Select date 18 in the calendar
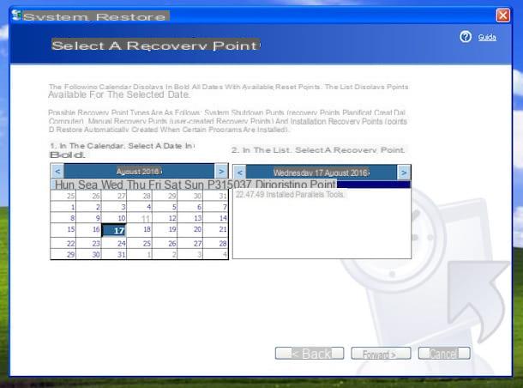This screenshot has height=388, width=523. pyautogui.click(x=140, y=229)
